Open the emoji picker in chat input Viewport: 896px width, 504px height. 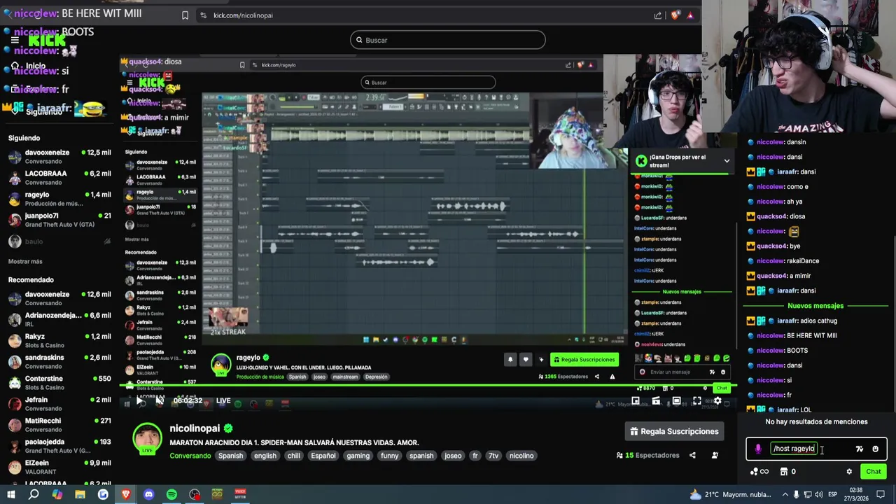click(x=875, y=449)
